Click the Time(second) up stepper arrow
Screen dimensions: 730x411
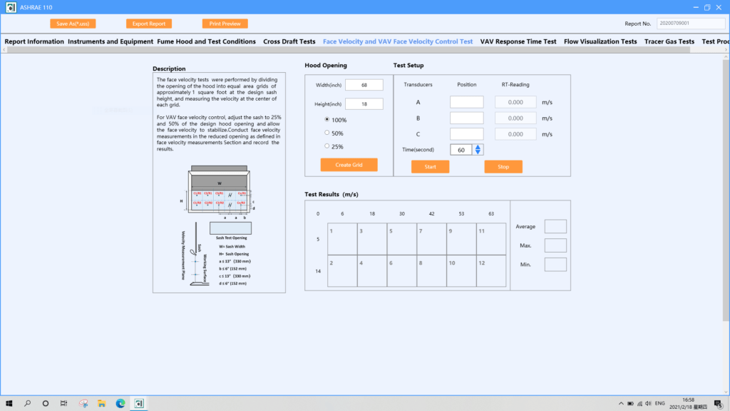478,147
